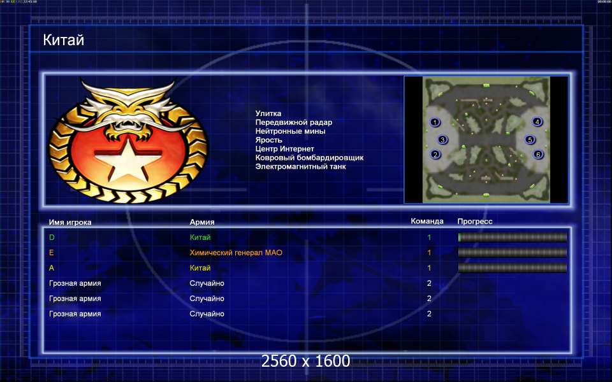Click the China dragon faction emblem

128,141
